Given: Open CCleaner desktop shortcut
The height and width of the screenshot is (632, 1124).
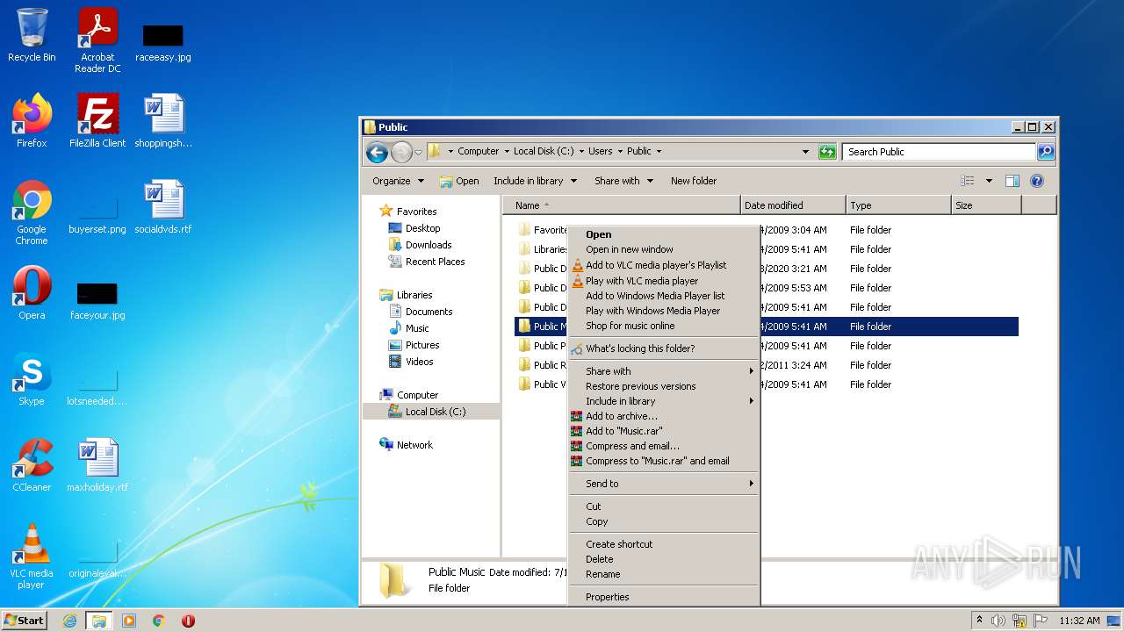Looking at the screenshot, I should point(32,465).
